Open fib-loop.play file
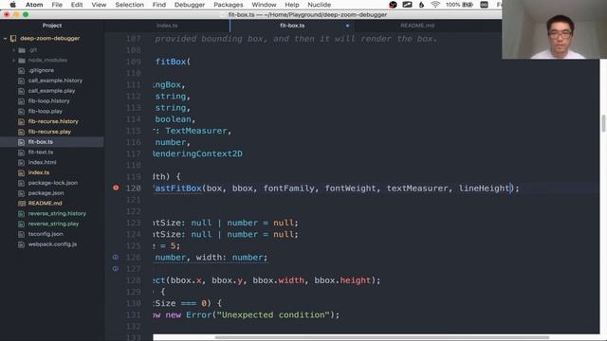This screenshot has width=607, height=341. tap(45, 112)
